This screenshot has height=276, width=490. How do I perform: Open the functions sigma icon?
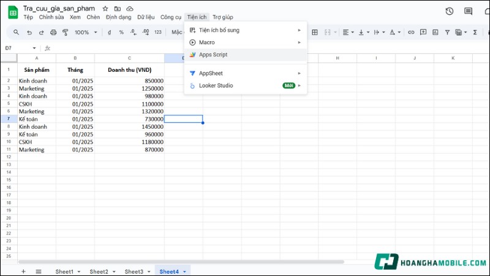475,33
